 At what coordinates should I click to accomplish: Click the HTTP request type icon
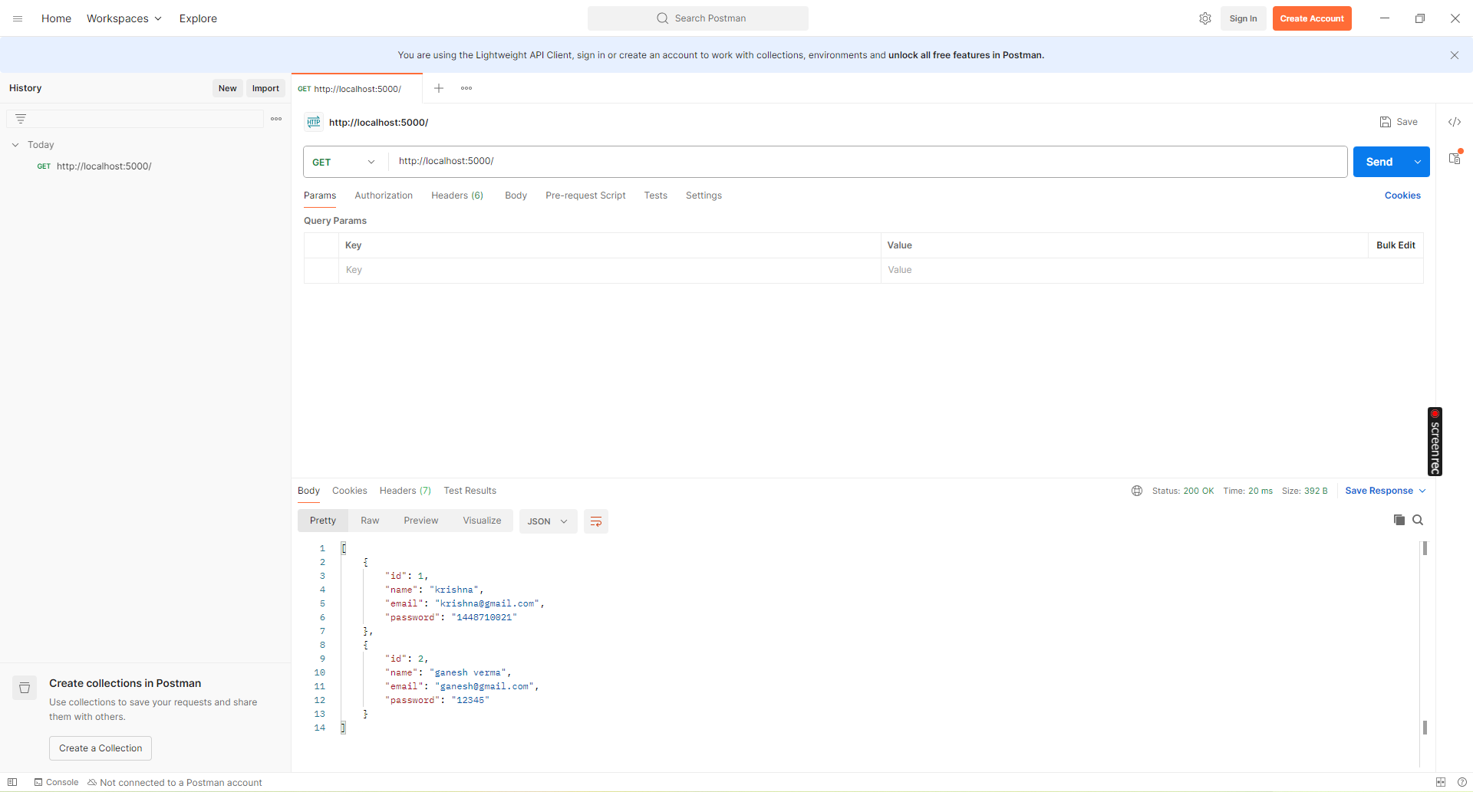coord(314,122)
